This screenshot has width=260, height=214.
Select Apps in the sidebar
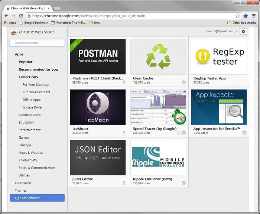point(19,54)
